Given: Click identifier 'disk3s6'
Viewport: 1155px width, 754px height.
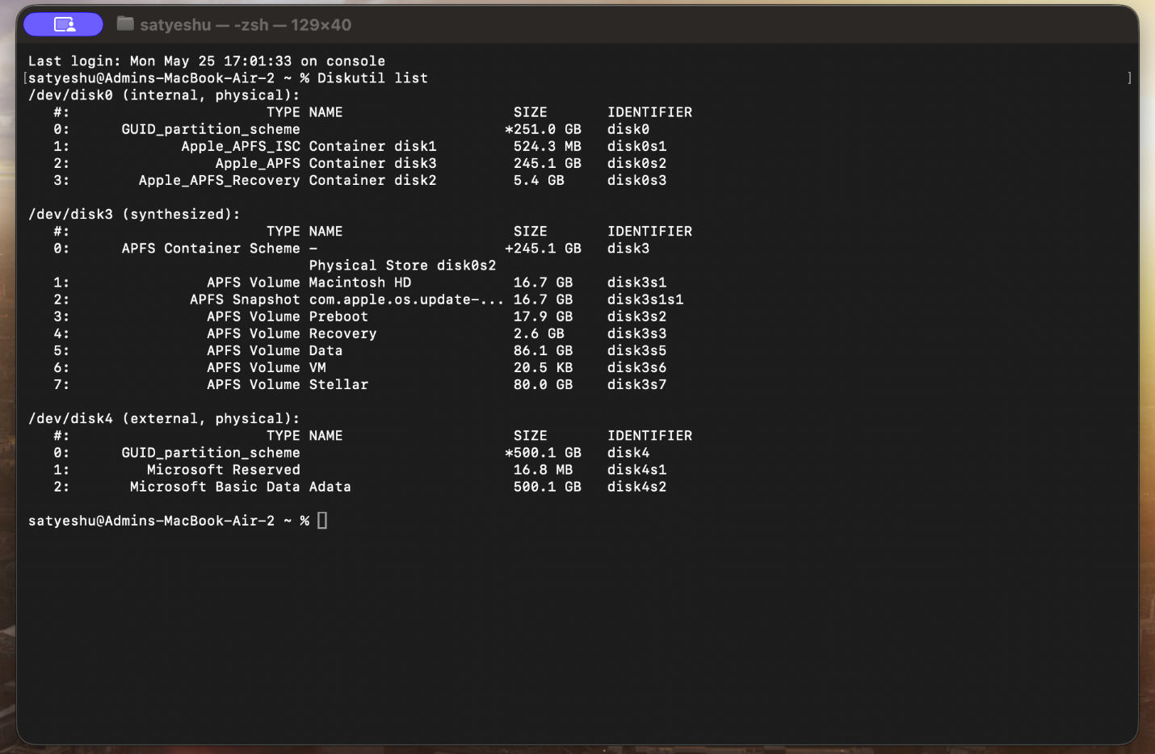Looking at the screenshot, I should pyautogui.click(x=636, y=367).
